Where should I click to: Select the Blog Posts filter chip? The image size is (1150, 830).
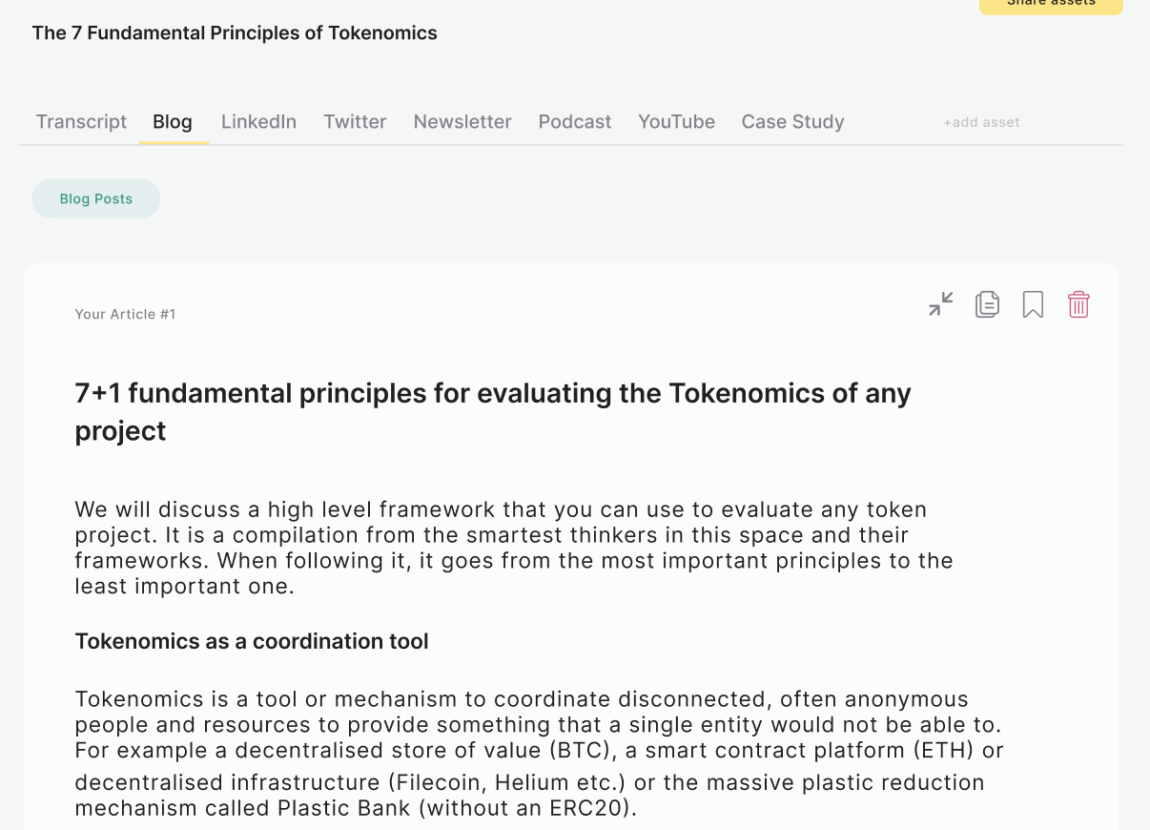click(96, 198)
